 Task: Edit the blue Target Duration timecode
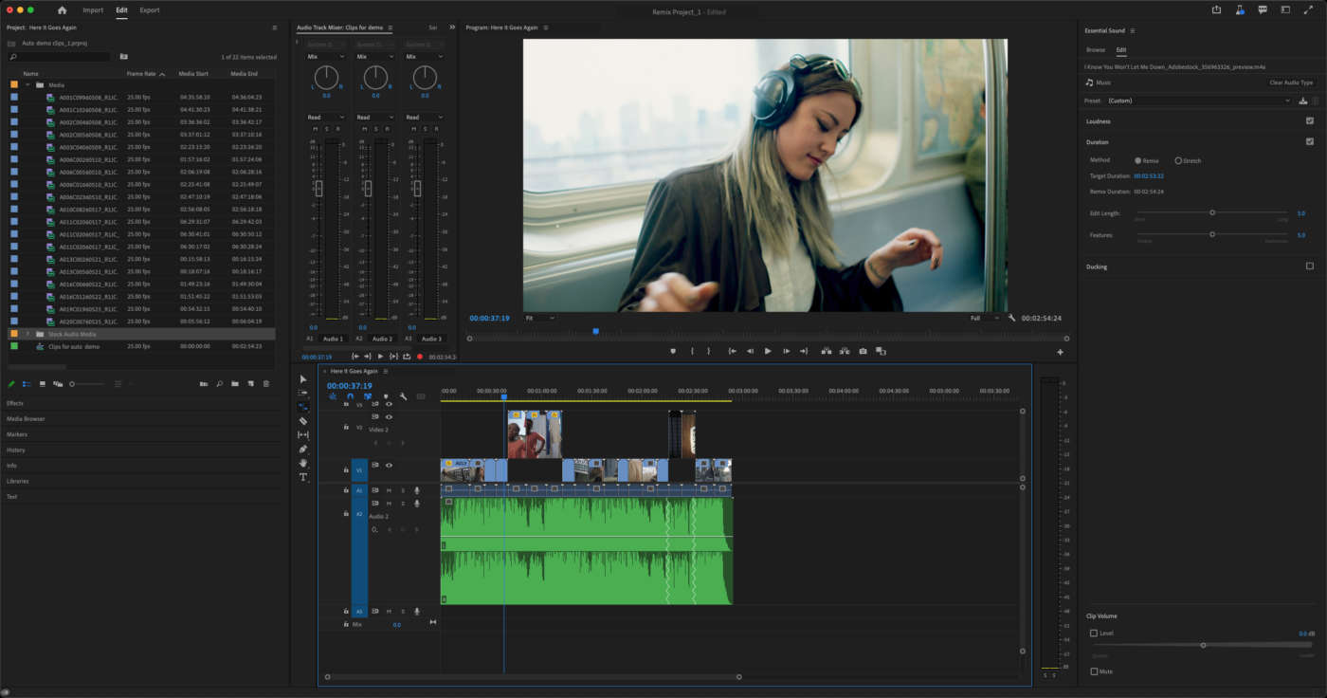pyautogui.click(x=1152, y=175)
